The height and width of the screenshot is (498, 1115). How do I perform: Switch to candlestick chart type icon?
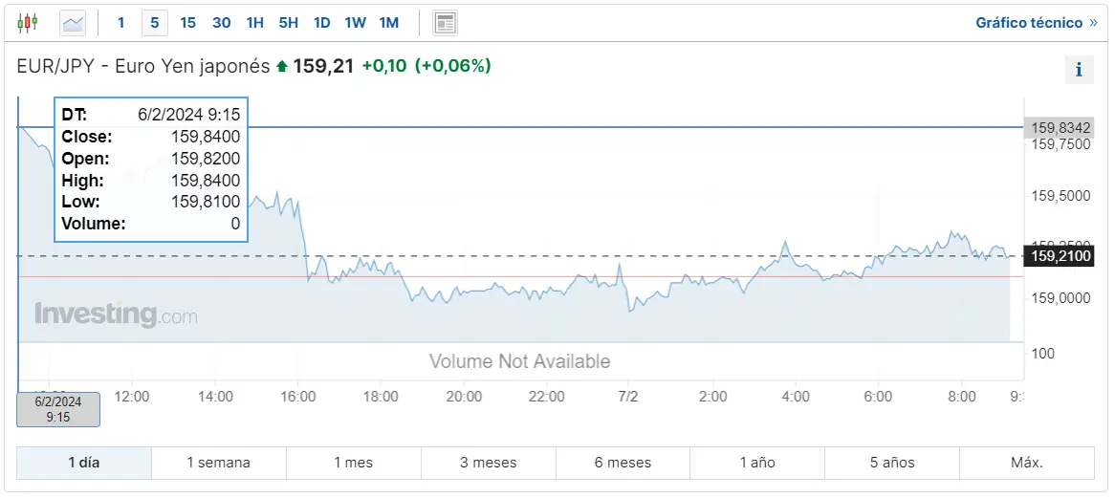point(28,23)
